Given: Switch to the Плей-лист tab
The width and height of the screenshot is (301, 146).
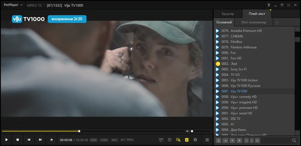Looking at the screenshot, I should coord(257,14).
